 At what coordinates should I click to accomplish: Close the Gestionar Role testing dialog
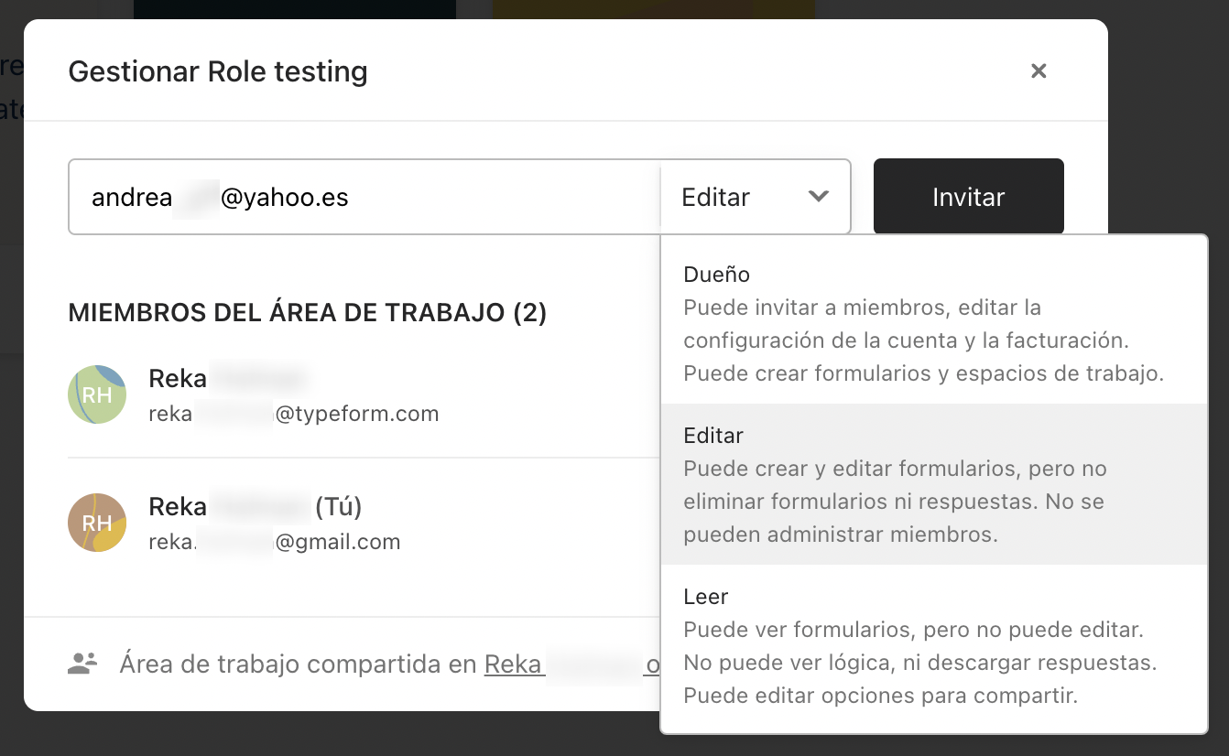click(1039, 70)
